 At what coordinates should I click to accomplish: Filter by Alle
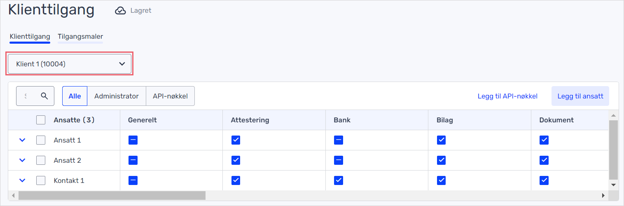tap(75, 96)
